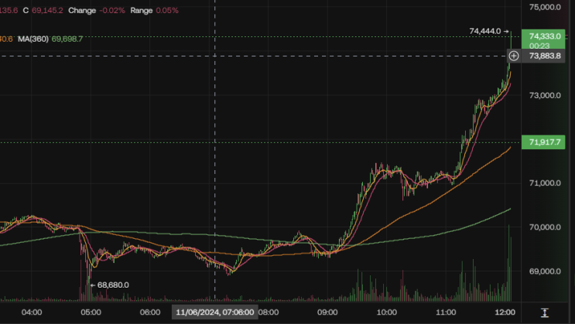Click the Range 0.05% readout

click(154, 11)
